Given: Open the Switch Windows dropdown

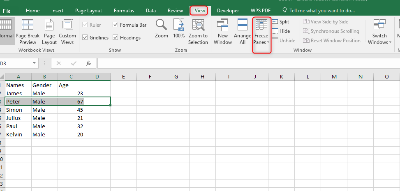Looking at the screenshot, I should click(x=379, y=32).
